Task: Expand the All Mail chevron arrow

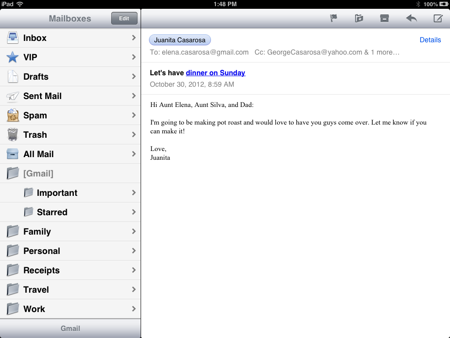Action: pyautogui.click(x=134, y=154)
